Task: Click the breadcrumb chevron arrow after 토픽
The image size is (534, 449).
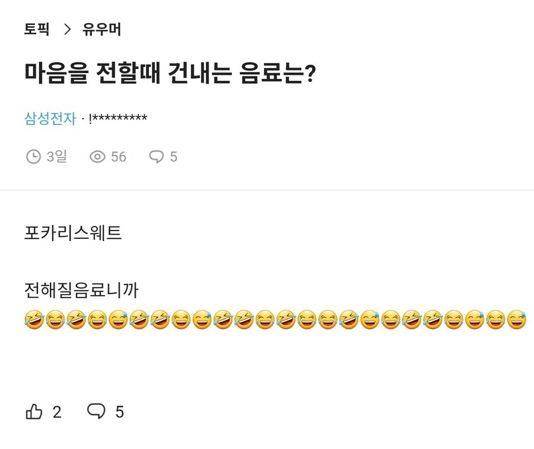Action: [66, 29]
